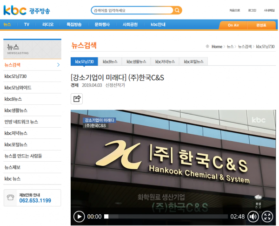The width and height of the screenshot is (279, 226).
Task: Click the video progress bar
Action: coord(166,217)
